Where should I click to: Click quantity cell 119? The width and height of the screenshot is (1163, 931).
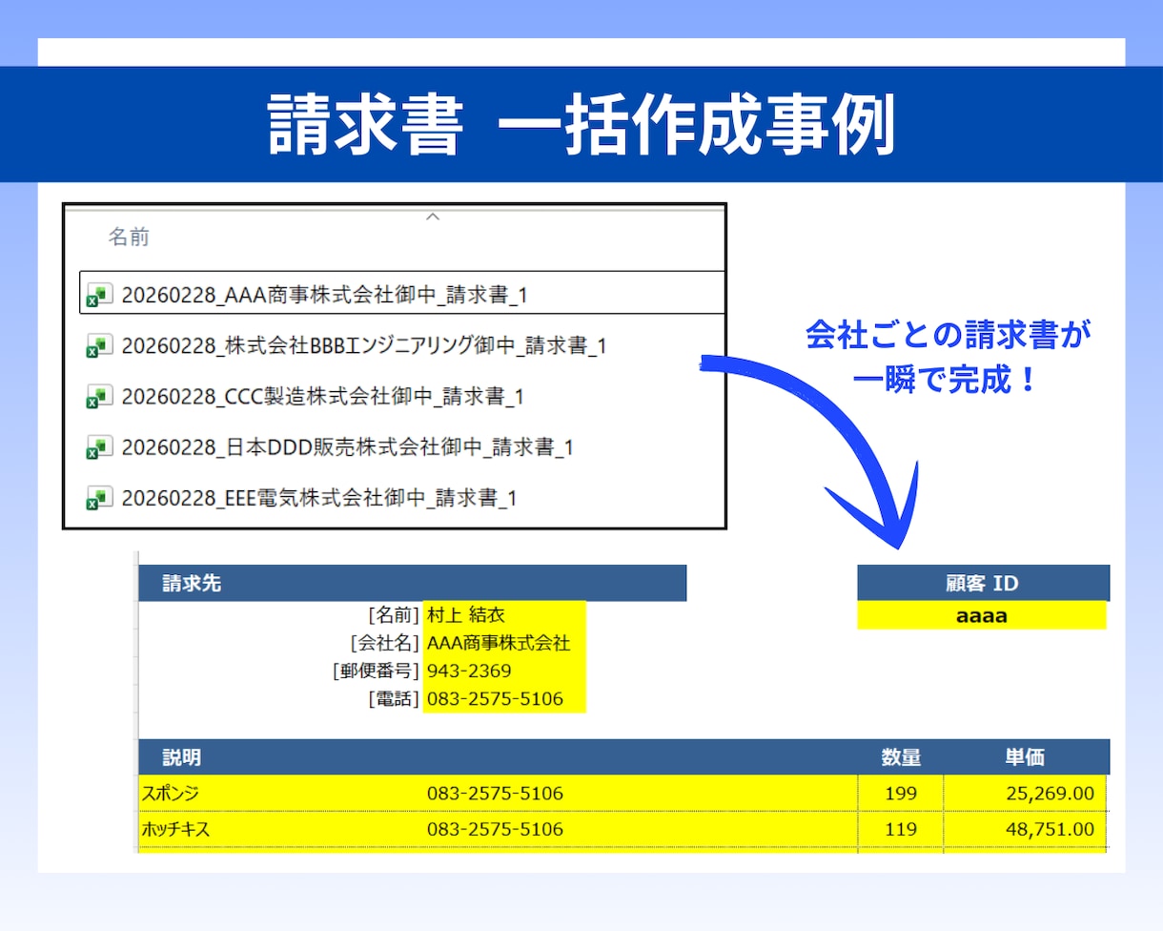click(x=901, y=830)
